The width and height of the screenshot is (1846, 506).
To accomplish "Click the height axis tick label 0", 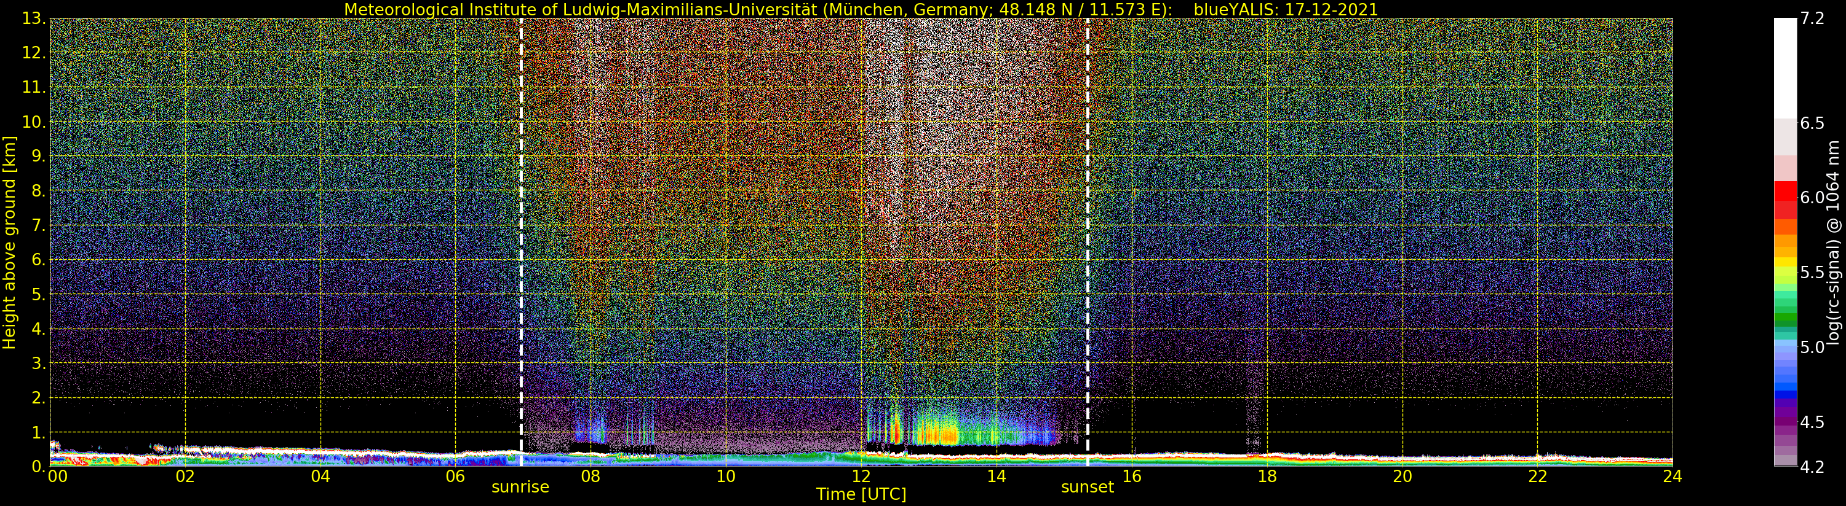I will (38, 467).
